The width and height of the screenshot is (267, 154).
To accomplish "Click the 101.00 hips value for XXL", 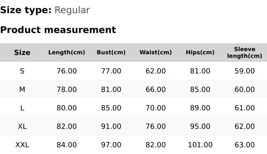I will click(200, 145).
